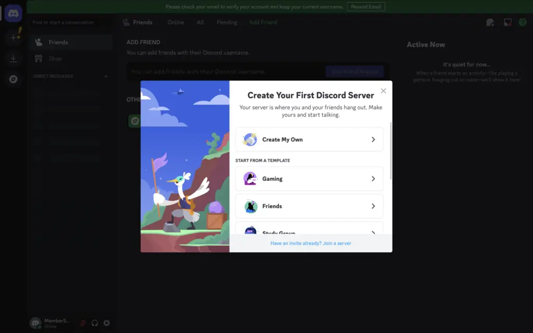Image resolution: width=533 pixels, height=333 pixels.
Task: Expand the Create My Own option
Action: click(x=309, y=139)
